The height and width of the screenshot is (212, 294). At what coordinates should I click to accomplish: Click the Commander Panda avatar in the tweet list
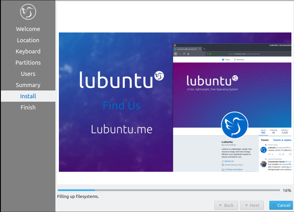pos(263,164)
